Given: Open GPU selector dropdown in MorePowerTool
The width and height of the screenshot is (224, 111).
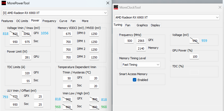Looking at the screenshot, I should click(x=55, y=13).
